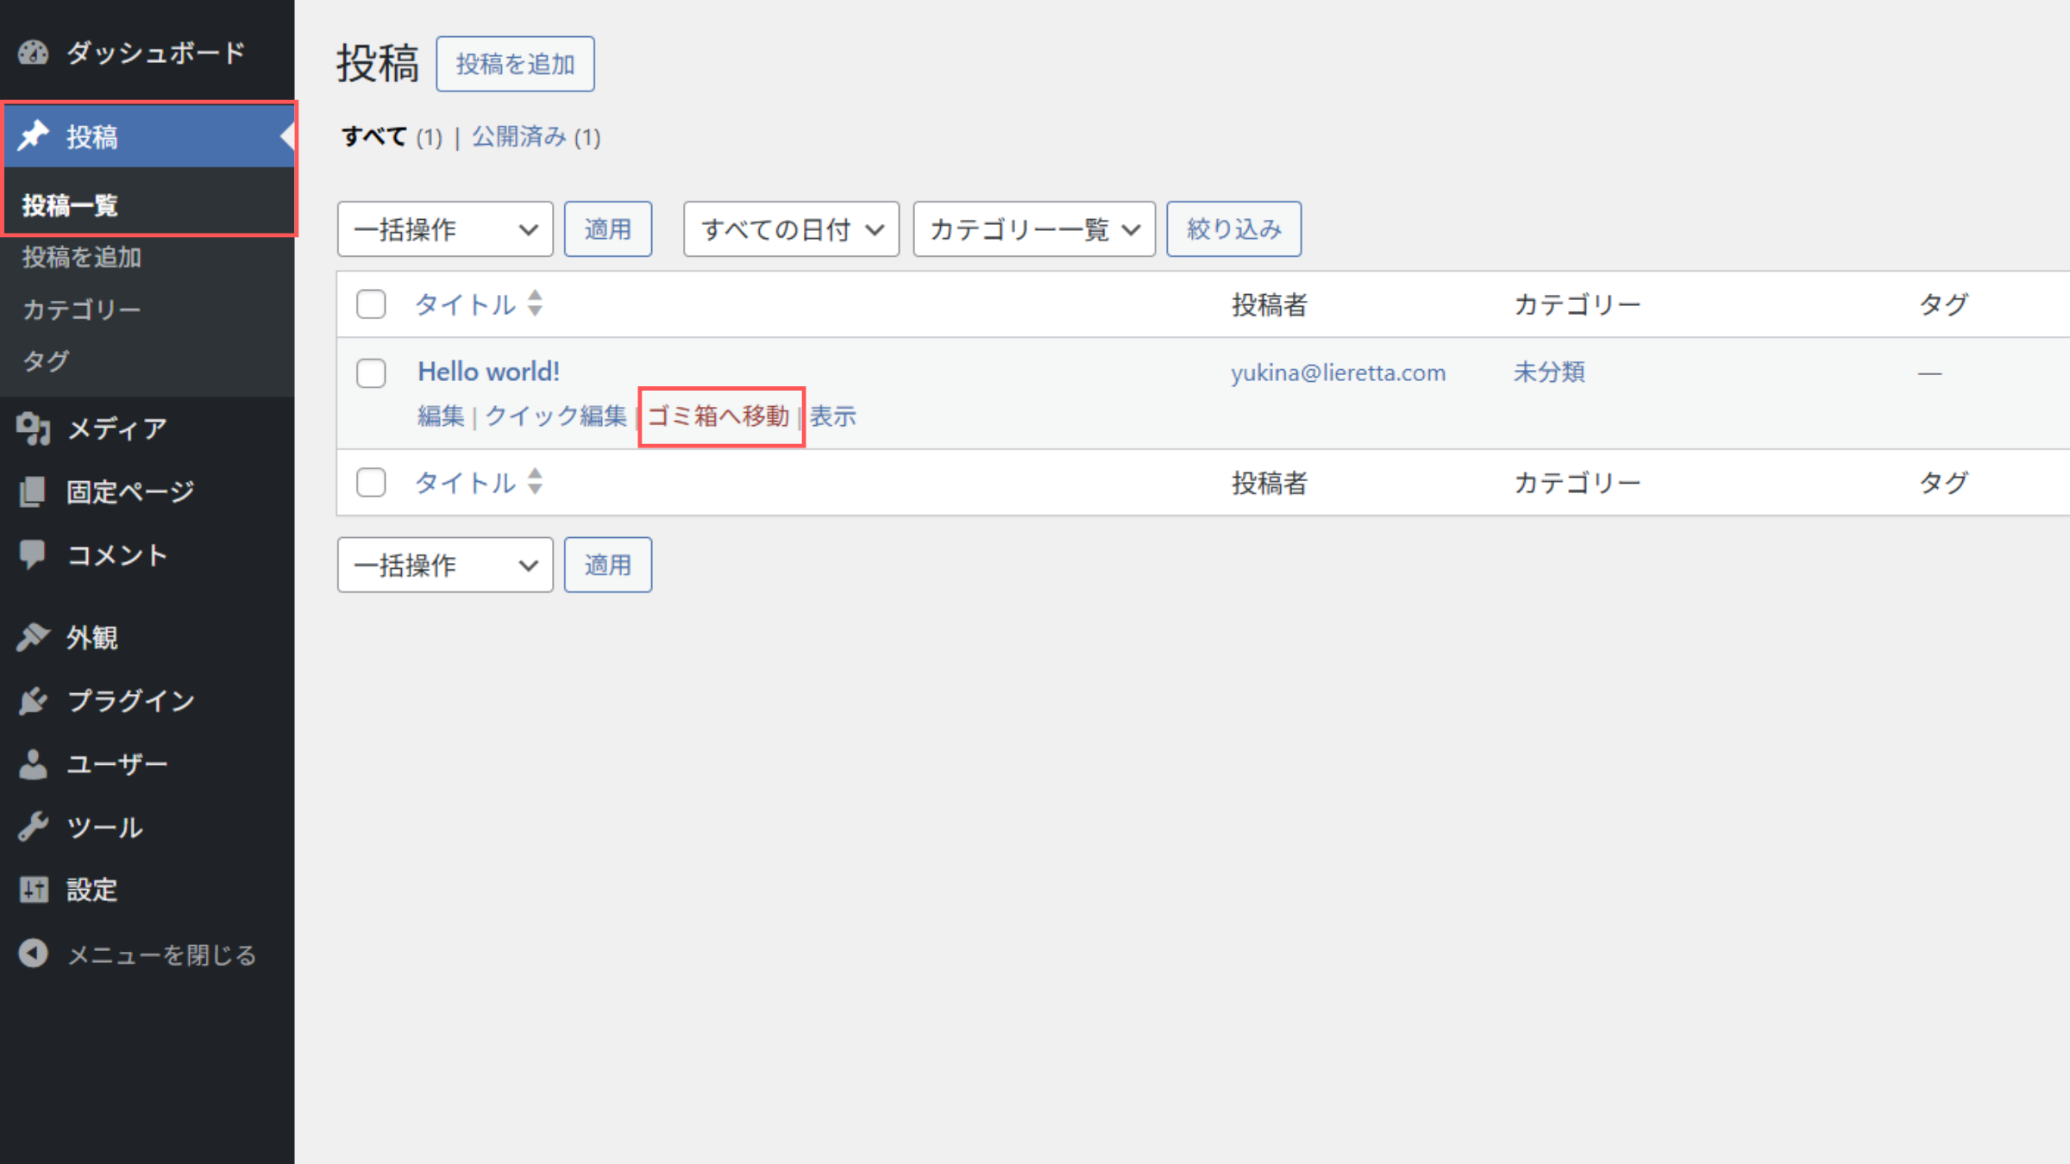Click the Pages (固定ページ) icon
The height and width of the screenshot is (1164, 2070).
33,491
